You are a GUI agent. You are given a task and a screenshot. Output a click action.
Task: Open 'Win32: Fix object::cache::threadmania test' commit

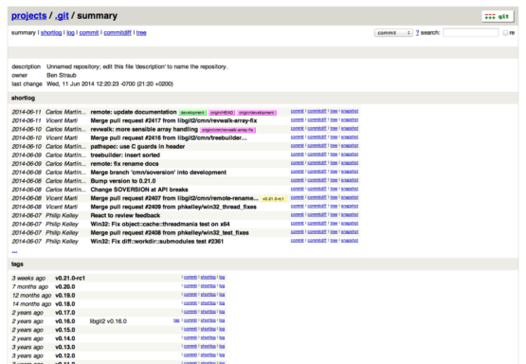click(160, 224)
